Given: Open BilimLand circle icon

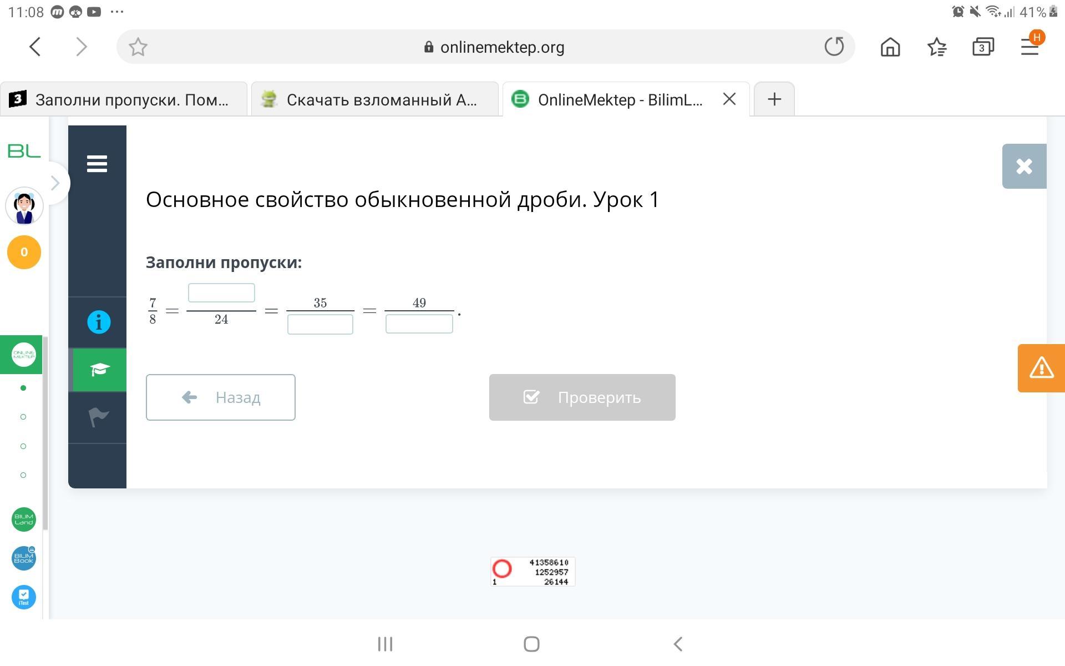Looking at the screenshot, I should [24, 519].
